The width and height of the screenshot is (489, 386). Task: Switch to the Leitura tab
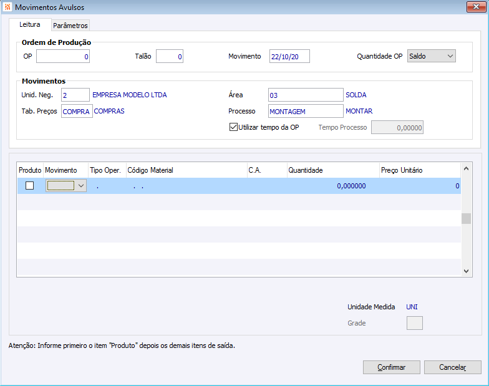(30, 25)
